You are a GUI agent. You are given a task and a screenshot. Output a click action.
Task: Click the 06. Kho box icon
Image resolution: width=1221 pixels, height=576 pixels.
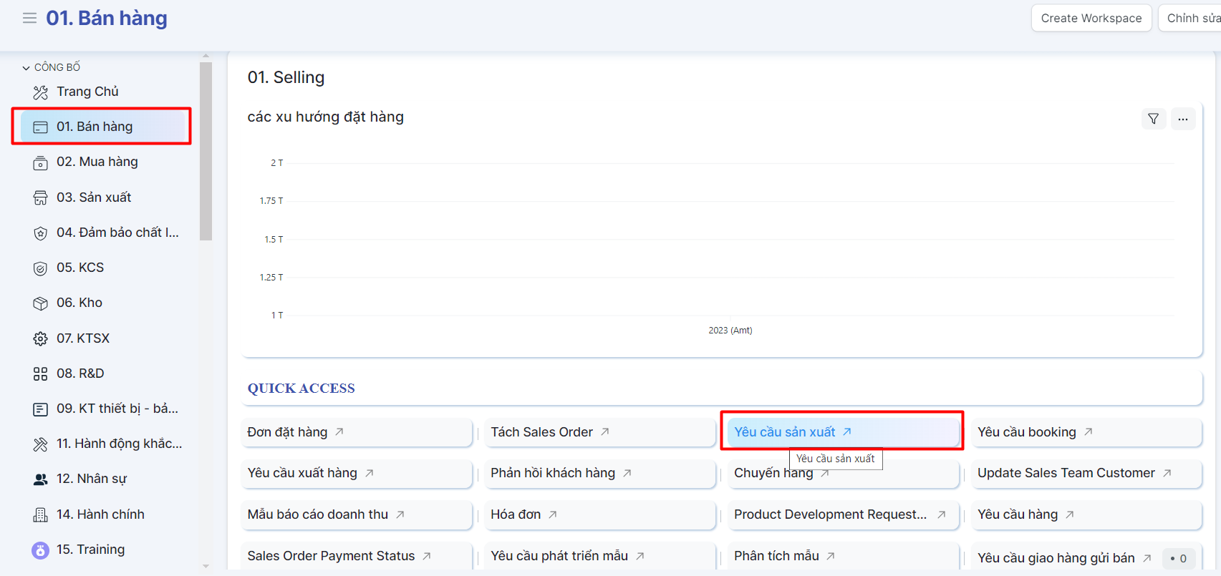[x=40, y=303]
